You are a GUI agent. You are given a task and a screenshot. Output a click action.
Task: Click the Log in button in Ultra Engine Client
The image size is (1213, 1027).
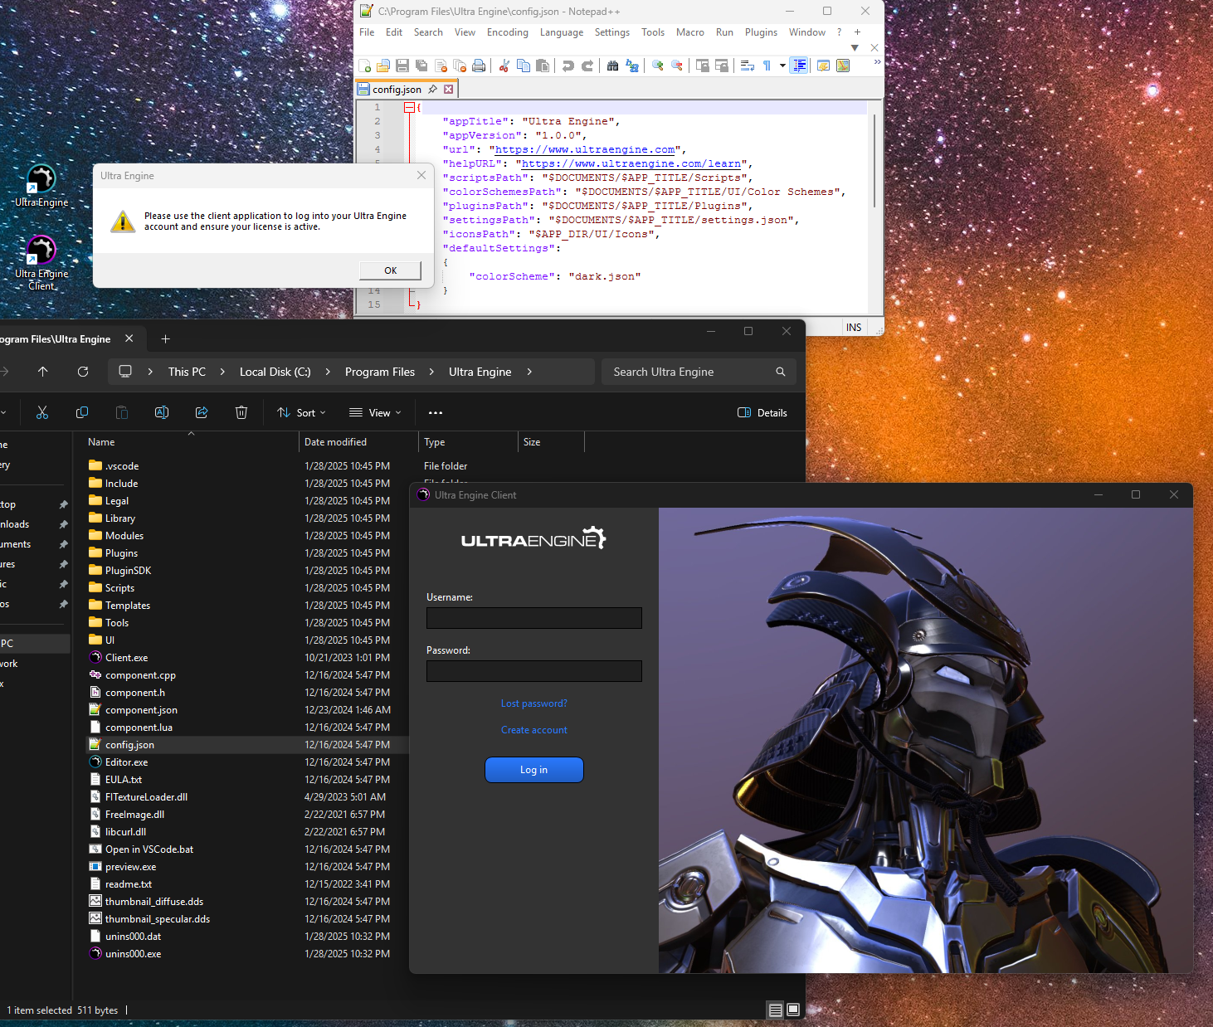click(x=534, y=770)
